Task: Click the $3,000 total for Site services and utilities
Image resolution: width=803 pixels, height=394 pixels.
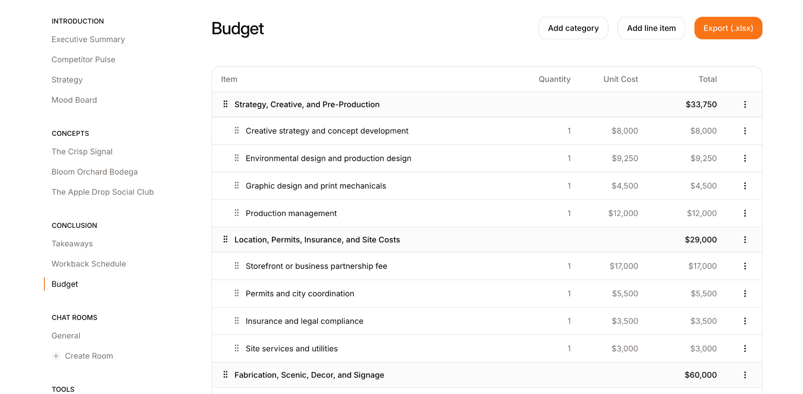Action: 703,348
